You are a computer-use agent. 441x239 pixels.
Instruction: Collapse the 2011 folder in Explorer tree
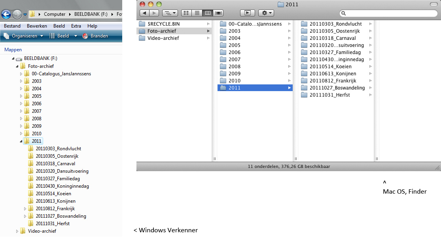[20, 141]
